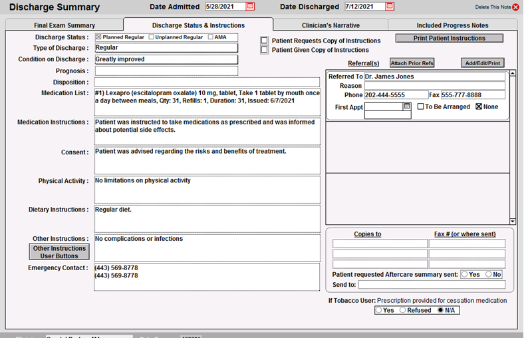
Task: Choose Yes for tobacco cessation prescription
Action: (x=378, y=310)
